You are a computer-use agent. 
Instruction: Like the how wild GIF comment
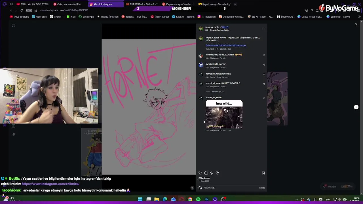coord(264,98)
